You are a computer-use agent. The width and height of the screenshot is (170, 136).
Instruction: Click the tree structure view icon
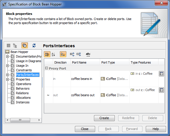tap(15, 46)
